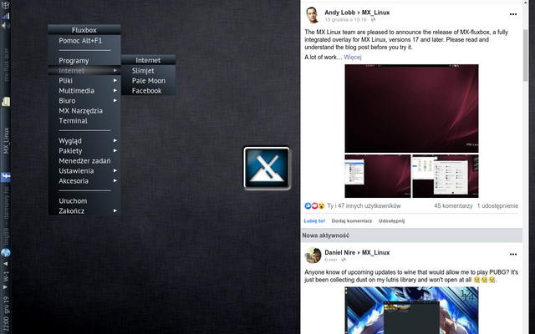This screenshot has width=535, height=334.
Task: Select the Facebook icon in the panel
Action: (6, 176)
